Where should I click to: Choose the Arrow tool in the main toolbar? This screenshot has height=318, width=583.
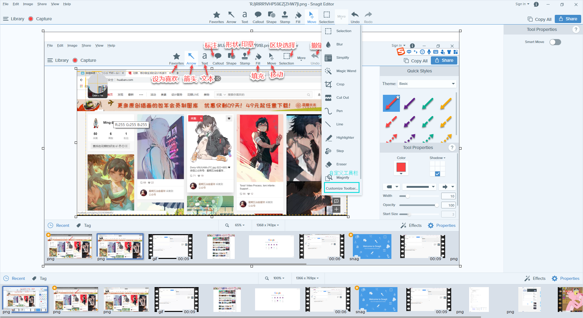pyautogui.click(x=231, y=17)
